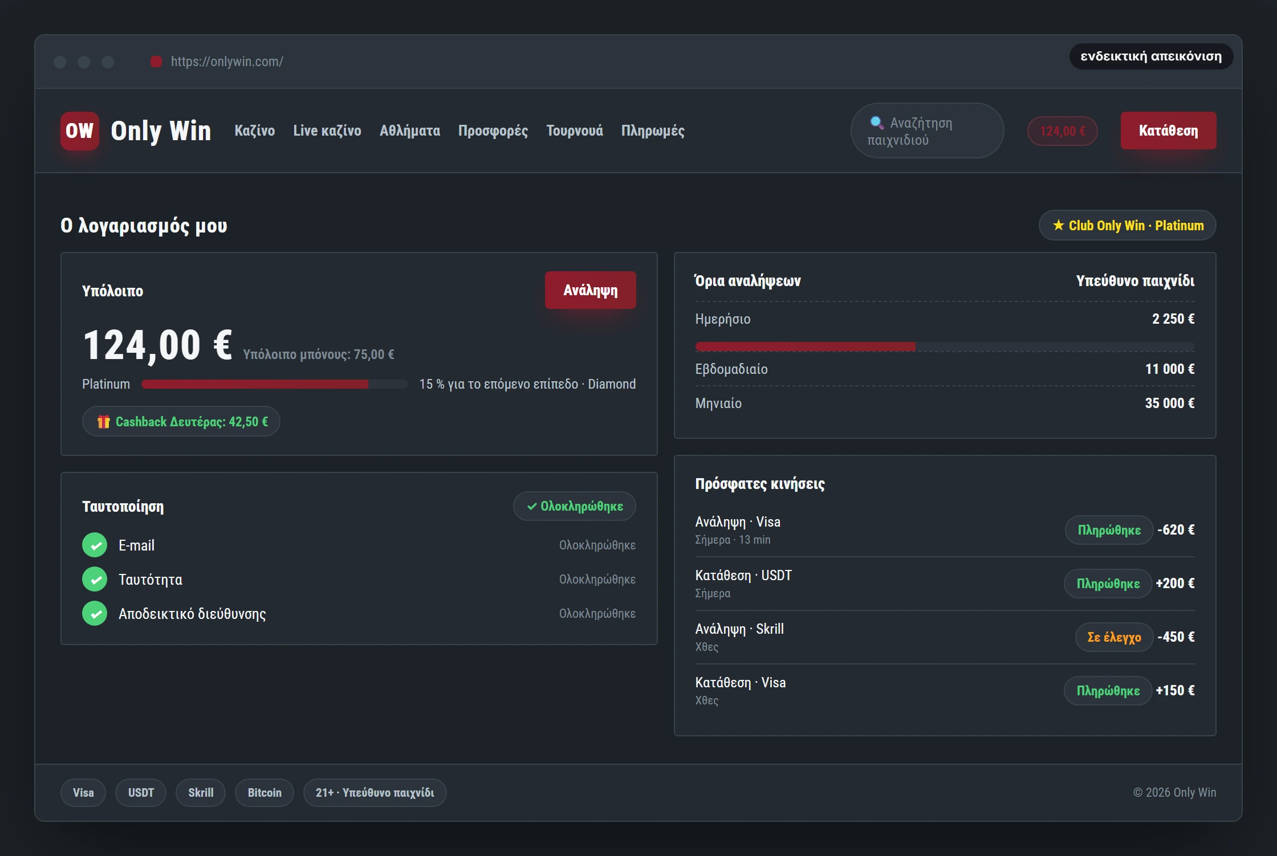
Task: Click the 21+ · Υπεύθυνο παιχνίδι footer chip
Action: click(375, 793)
